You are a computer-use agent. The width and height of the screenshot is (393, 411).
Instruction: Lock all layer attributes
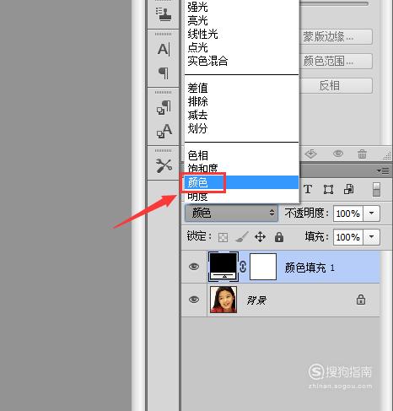pyautogui.click(x=279, y=237)
